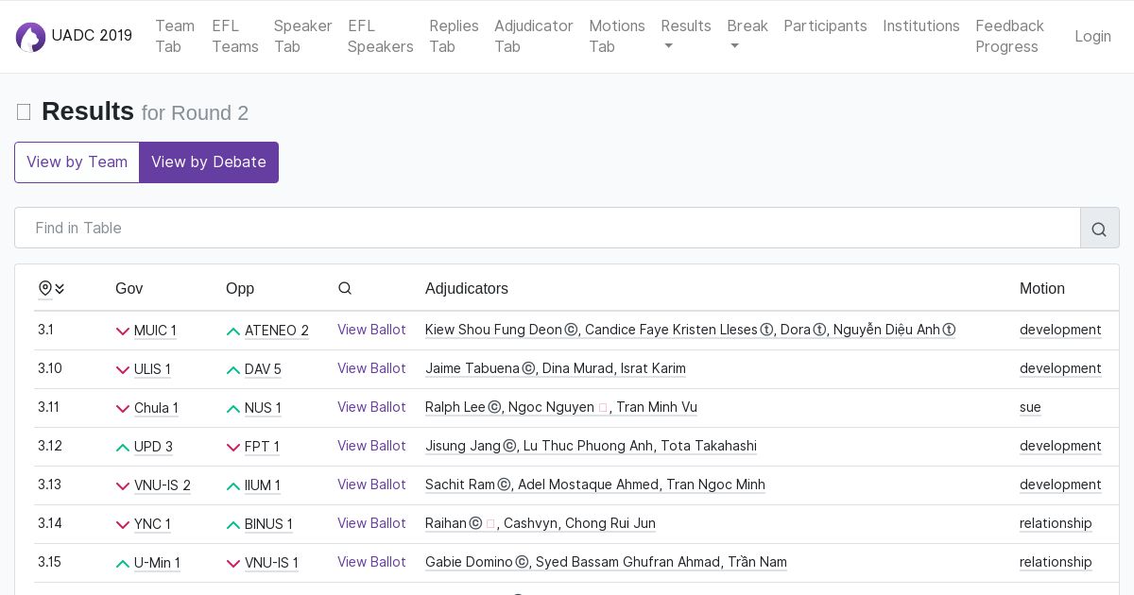View Ballot for debate 3.11

pyautogui.click(x=371, y=407)
